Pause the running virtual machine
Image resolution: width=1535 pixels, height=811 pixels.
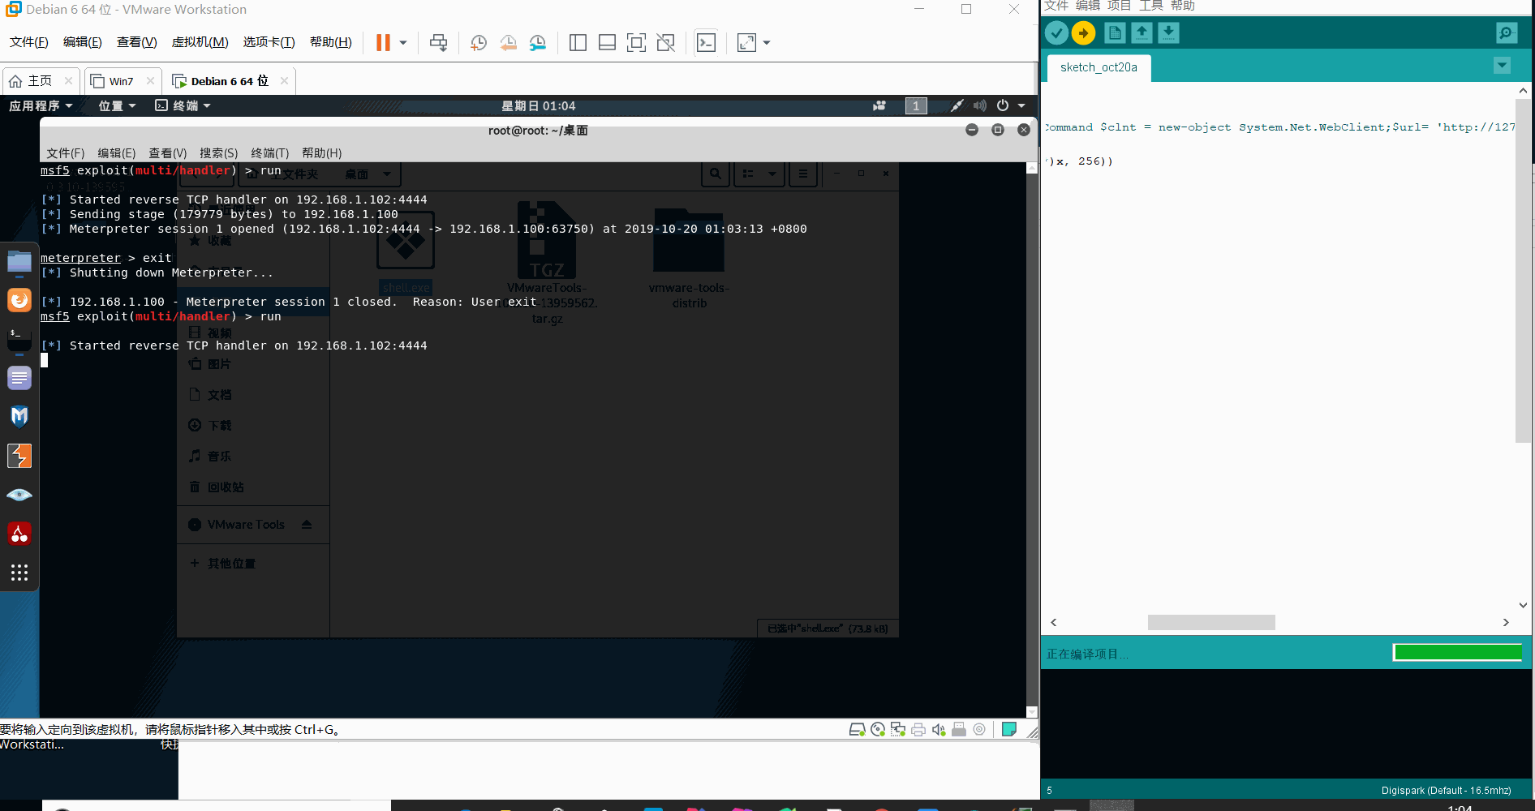pyautogui.click(x=383, y=42)
